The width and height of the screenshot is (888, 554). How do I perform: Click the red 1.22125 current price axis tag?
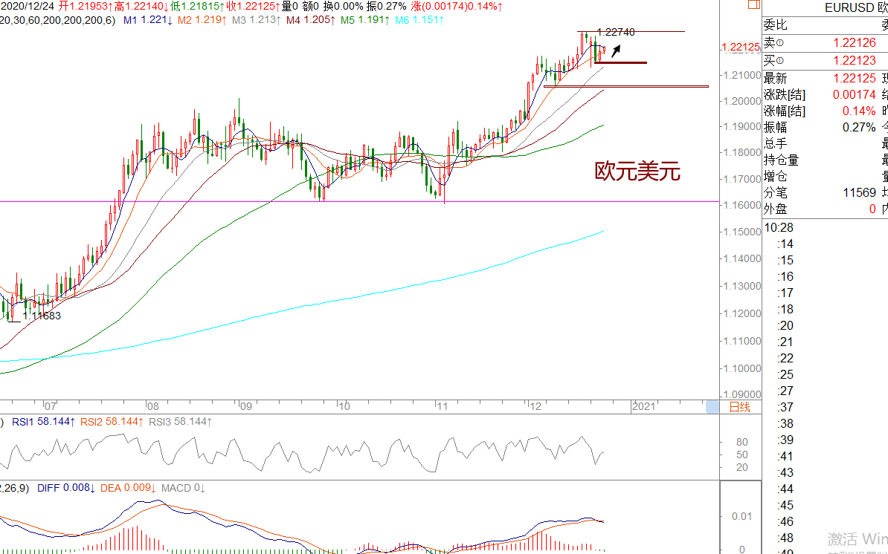741,47
